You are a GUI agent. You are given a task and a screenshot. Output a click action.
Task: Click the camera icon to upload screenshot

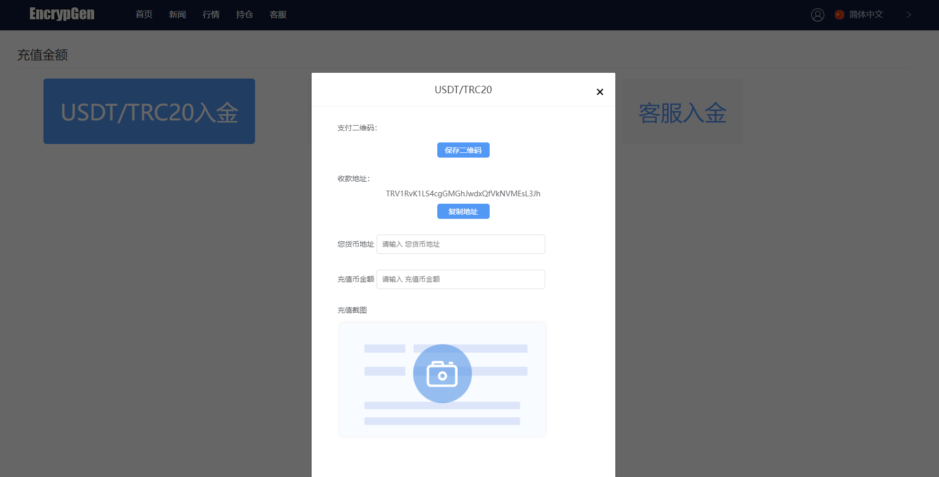coord(442,373)
